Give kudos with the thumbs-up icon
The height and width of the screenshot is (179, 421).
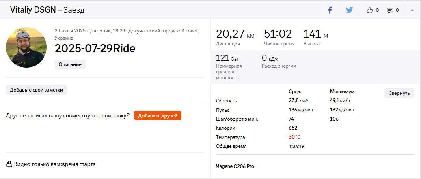pyautogui.click(x=370, y=10)
